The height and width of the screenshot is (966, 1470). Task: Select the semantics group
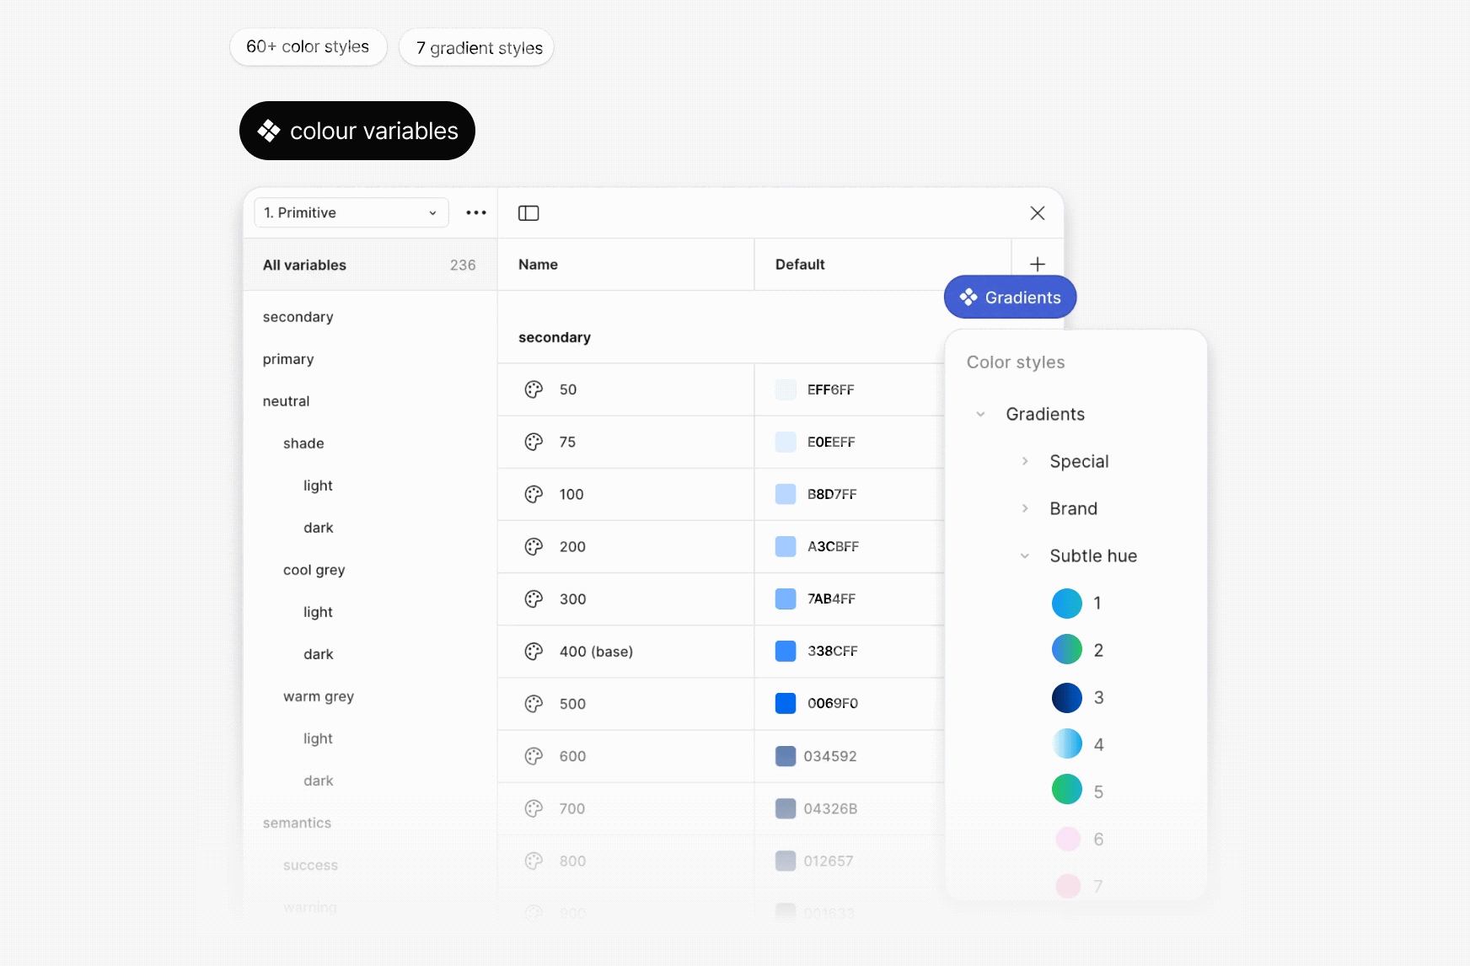pos(297,823)
